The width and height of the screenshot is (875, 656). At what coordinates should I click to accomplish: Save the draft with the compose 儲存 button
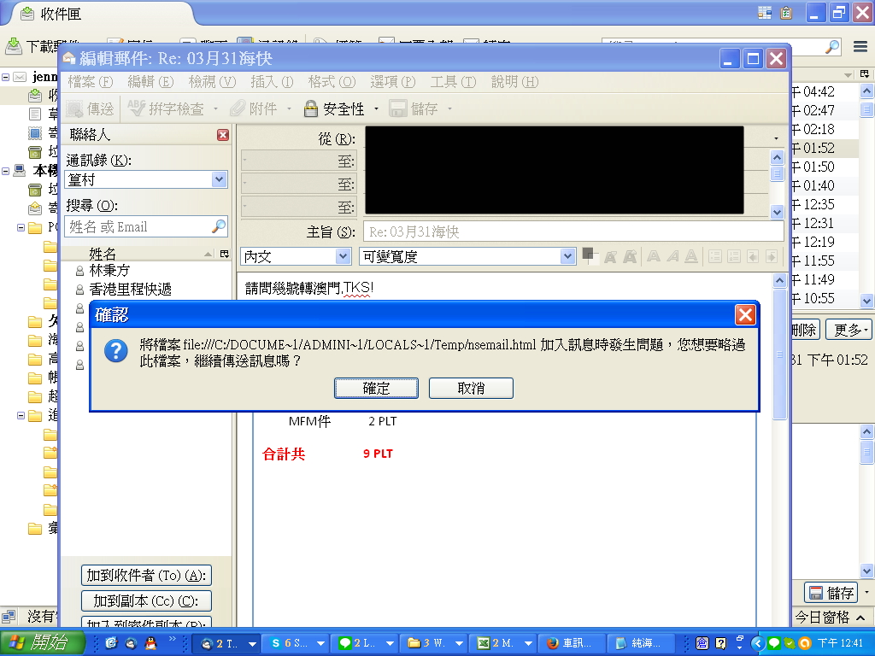pos(414,108)
